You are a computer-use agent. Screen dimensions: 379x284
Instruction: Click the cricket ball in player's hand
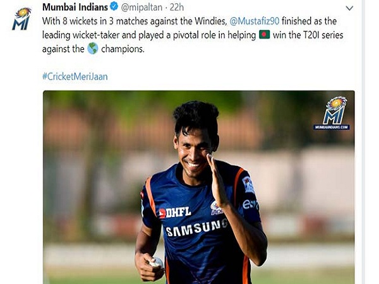point(157,263)
